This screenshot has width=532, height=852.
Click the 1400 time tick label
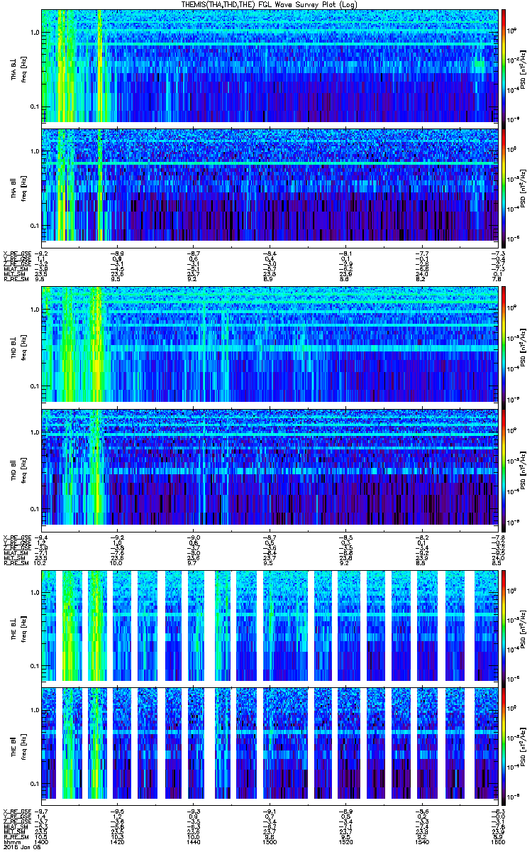coord(41,842)
